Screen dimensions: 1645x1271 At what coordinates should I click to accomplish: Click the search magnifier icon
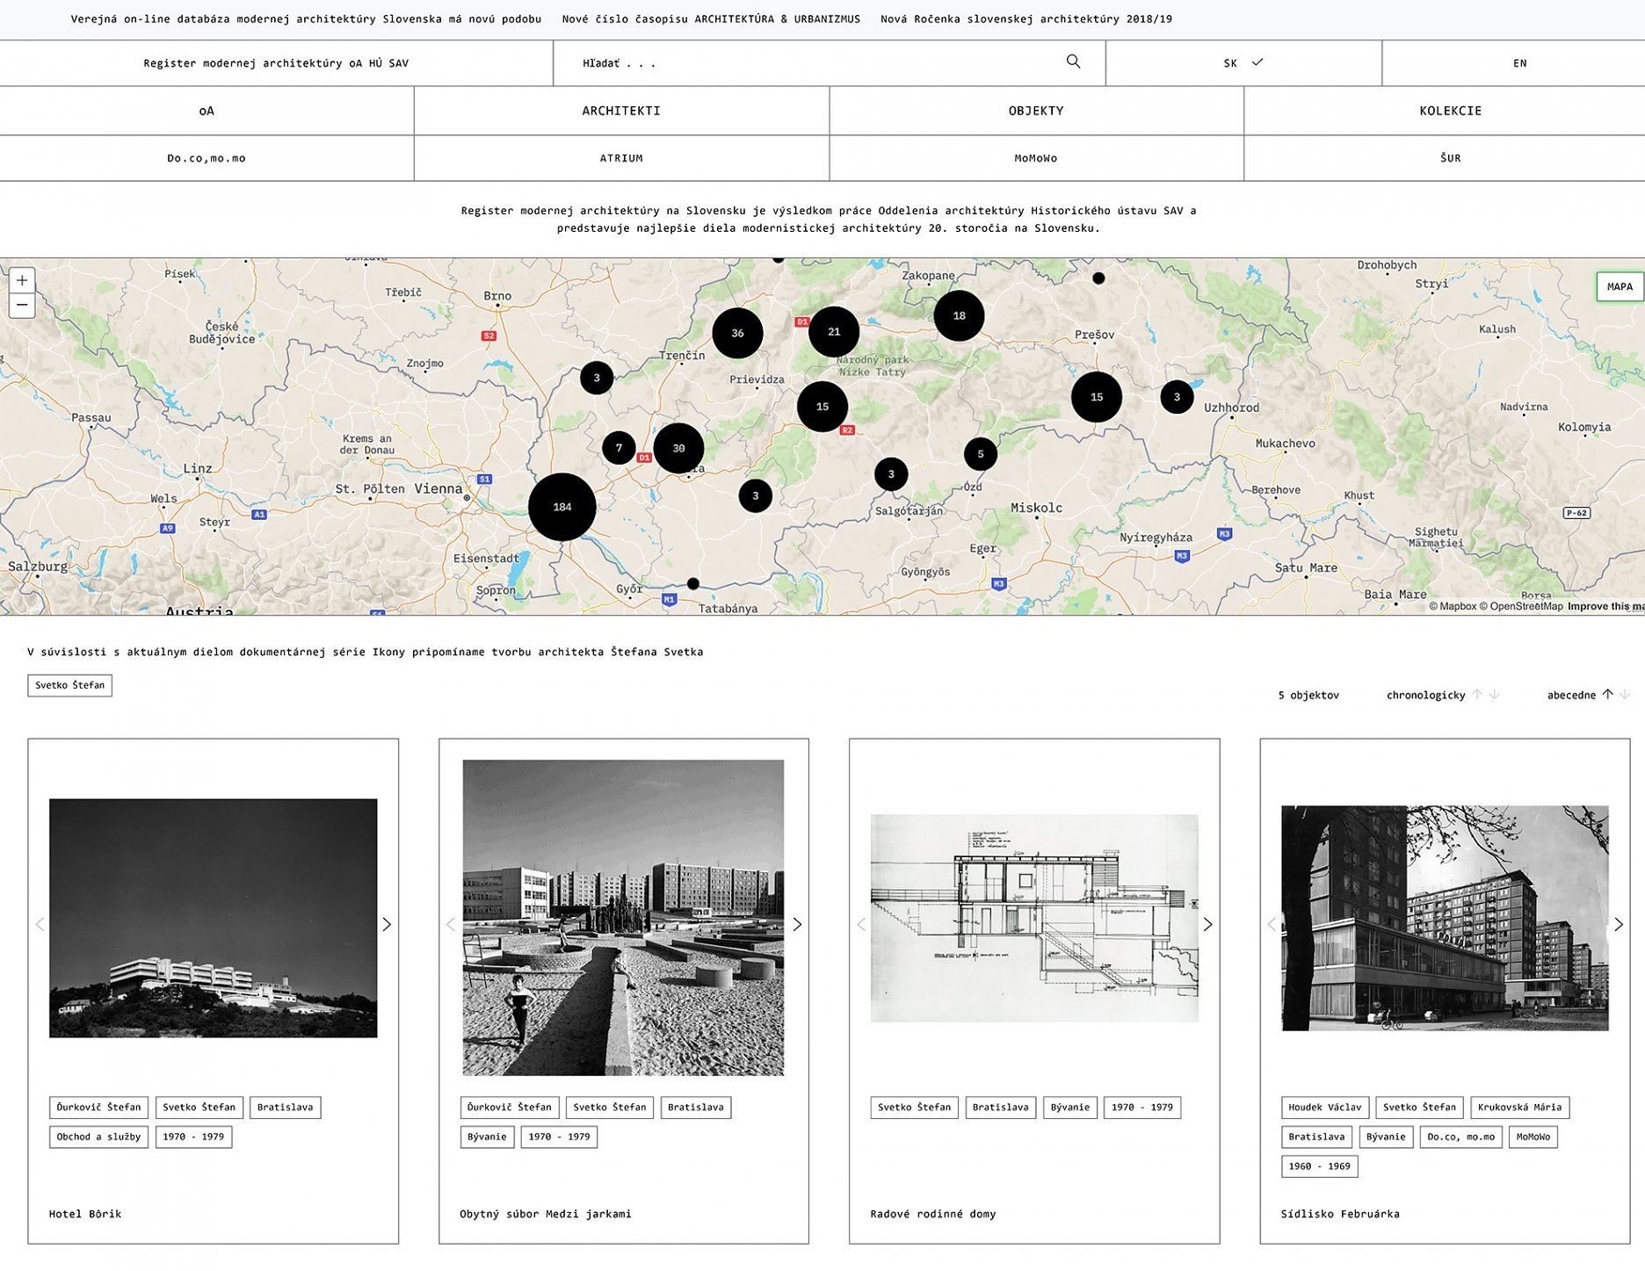[x=1073, y=61]
